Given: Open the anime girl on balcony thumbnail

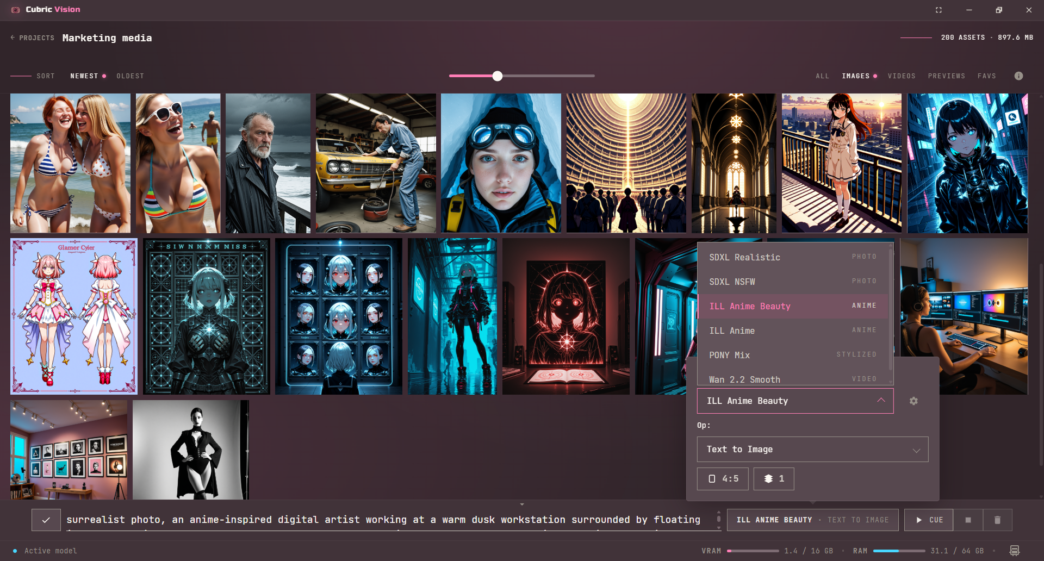Looking at the screenshot, I should pos(842,163).
